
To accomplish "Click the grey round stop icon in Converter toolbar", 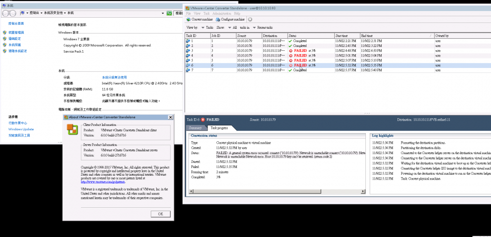I will point(250,19).
